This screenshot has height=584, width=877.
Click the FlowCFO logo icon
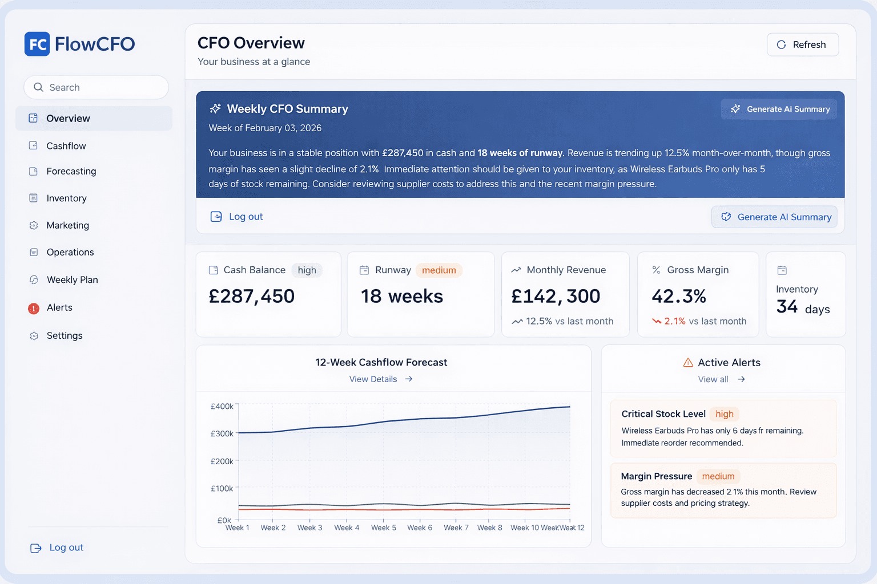pyautogui.click(x=37, y=44)
